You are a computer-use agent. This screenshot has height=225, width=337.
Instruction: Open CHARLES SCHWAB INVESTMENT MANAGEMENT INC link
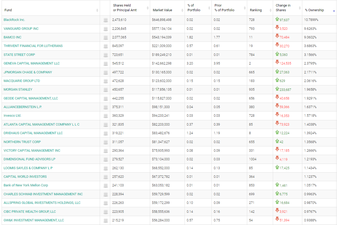coord(43,194)
